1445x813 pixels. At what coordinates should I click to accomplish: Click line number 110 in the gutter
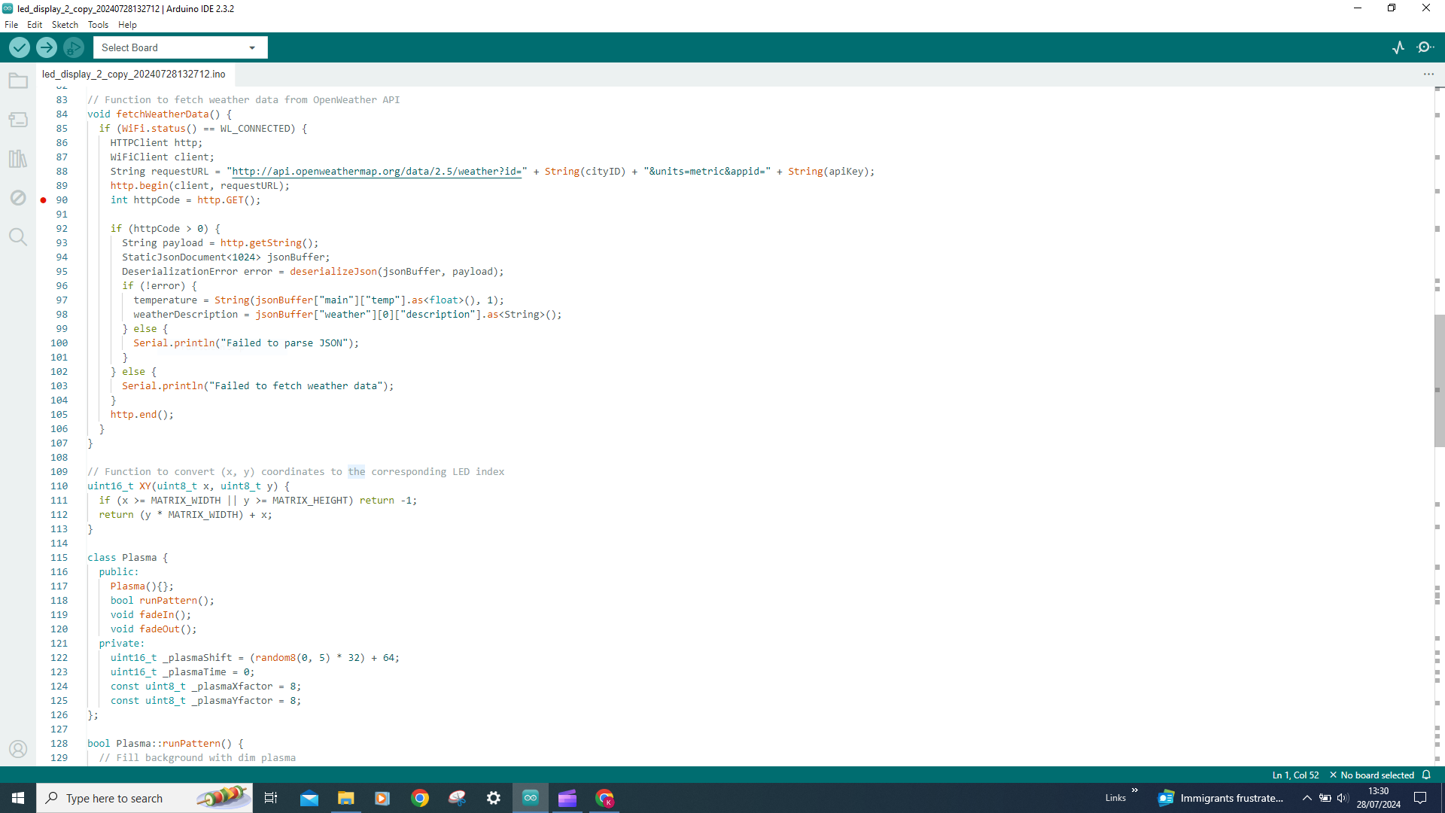(x=59, y=486)
